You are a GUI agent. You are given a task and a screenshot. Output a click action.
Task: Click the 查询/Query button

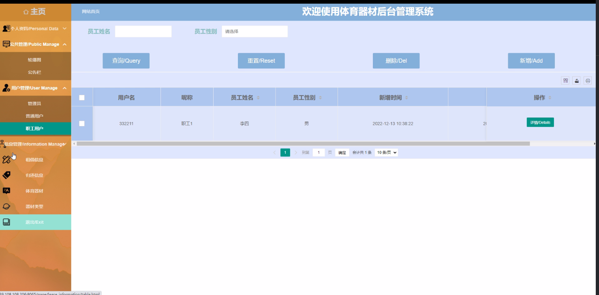pos(126,61)
